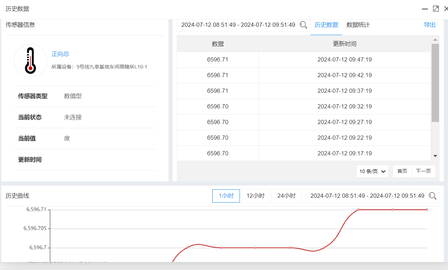
Task: Maximize the 历史数据 dialog window
Action: tap(436, 9)
